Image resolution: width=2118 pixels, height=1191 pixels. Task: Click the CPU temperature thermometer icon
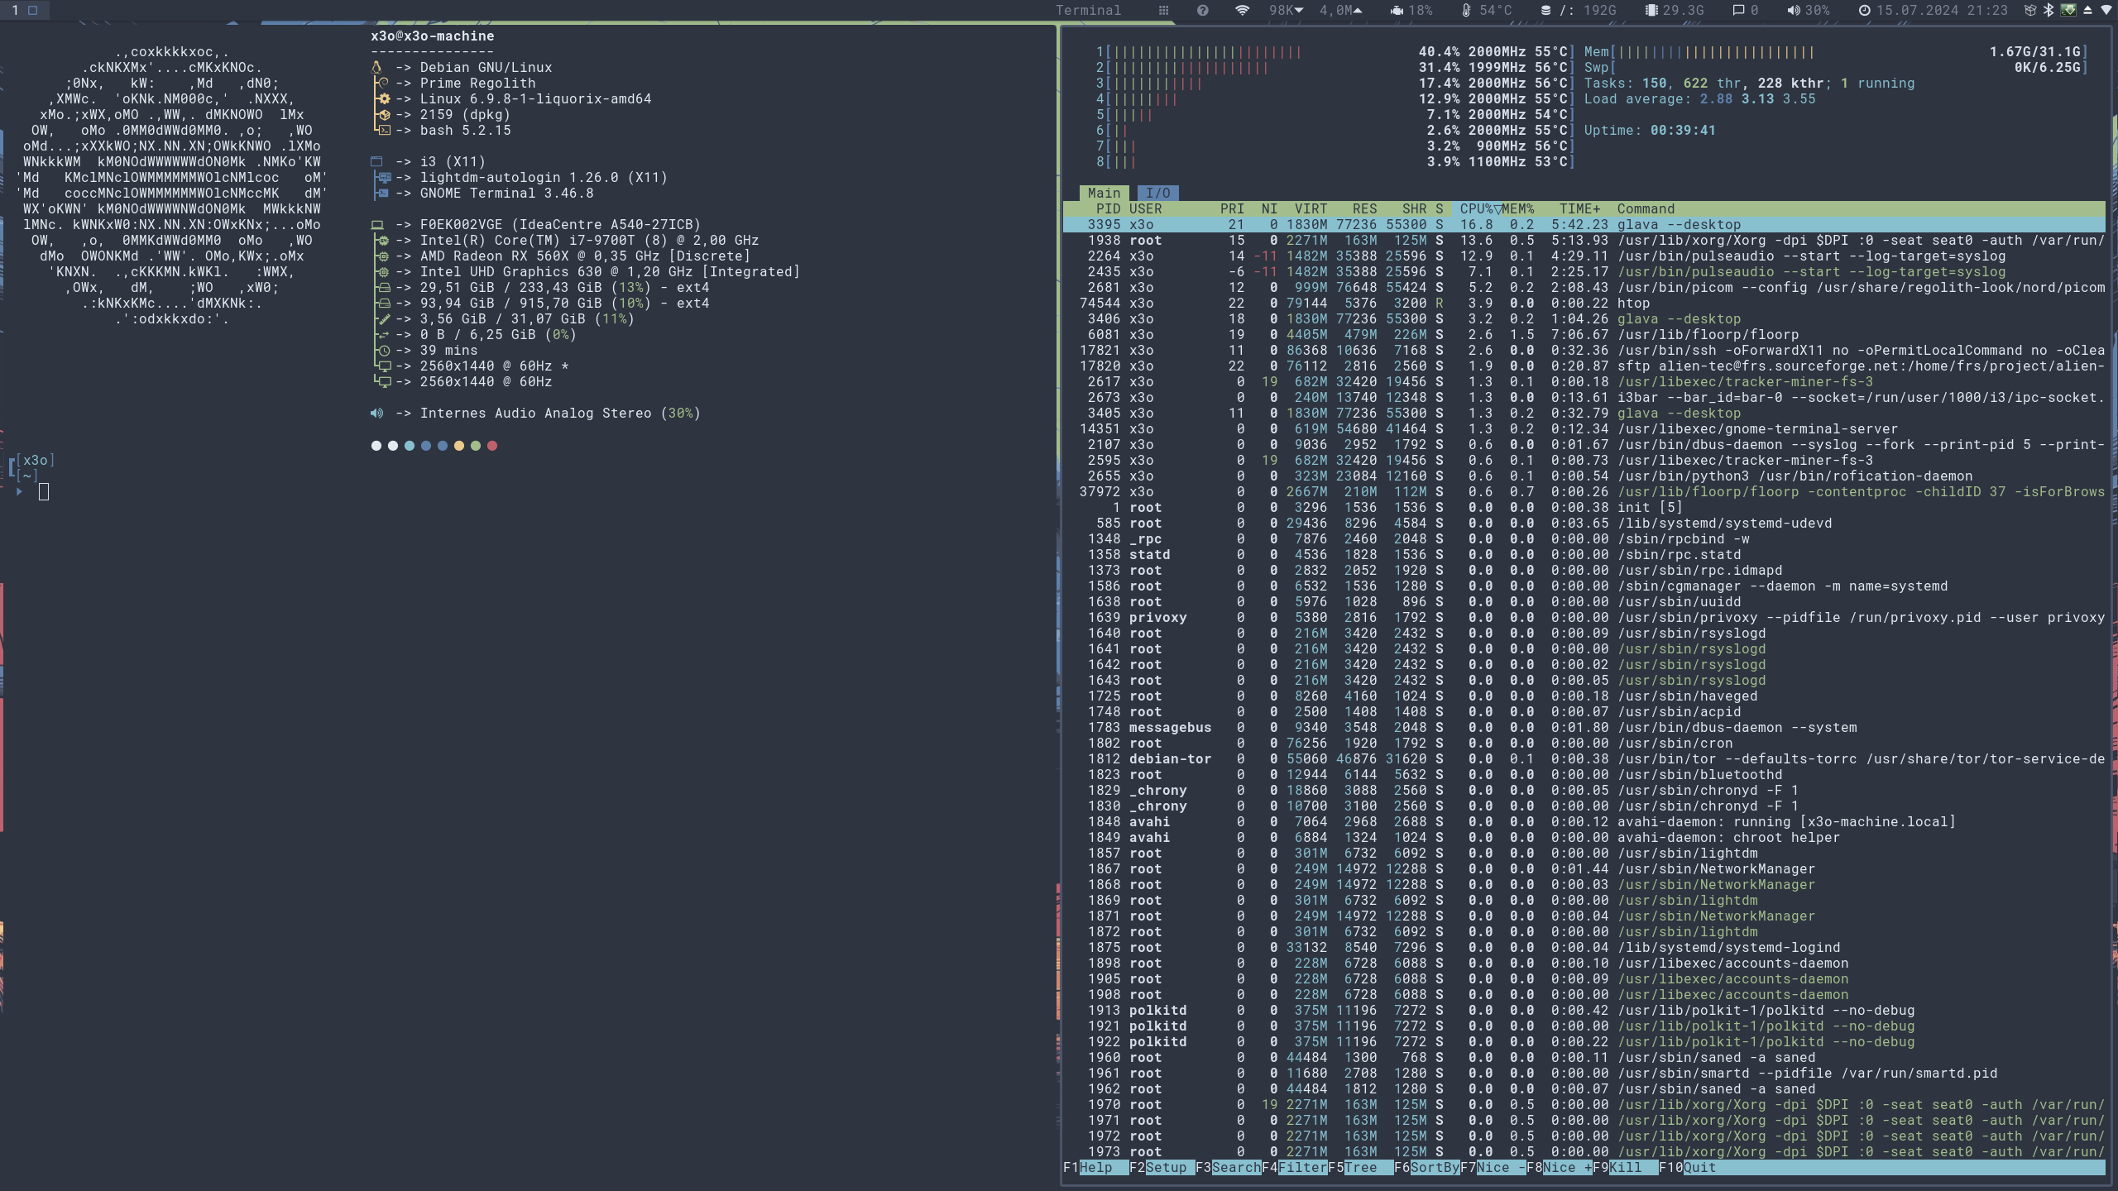point(1467,11)
